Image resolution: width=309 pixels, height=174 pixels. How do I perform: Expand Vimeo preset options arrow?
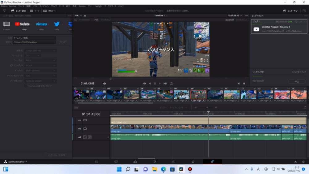(49, 24)
